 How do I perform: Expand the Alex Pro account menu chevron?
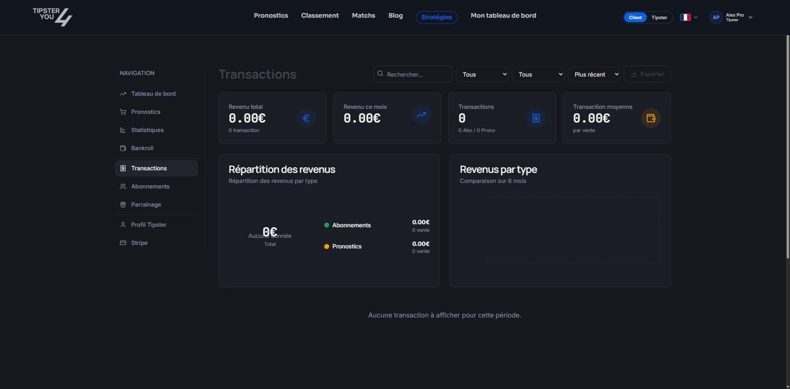(751, 17)
